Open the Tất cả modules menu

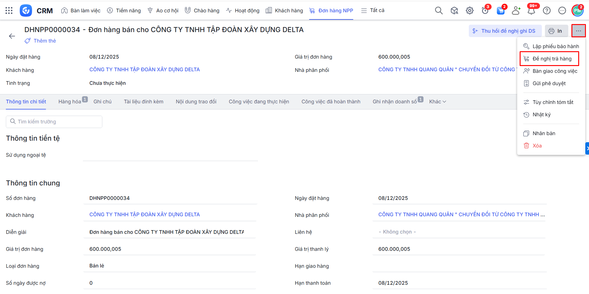[373, 10]
